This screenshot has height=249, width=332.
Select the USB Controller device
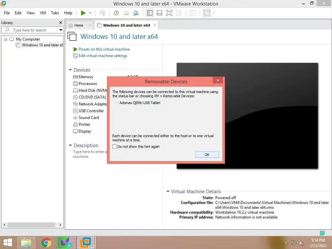(x=89, y=111)
